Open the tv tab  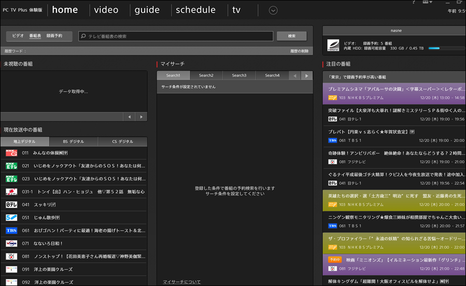coord(236,10)
